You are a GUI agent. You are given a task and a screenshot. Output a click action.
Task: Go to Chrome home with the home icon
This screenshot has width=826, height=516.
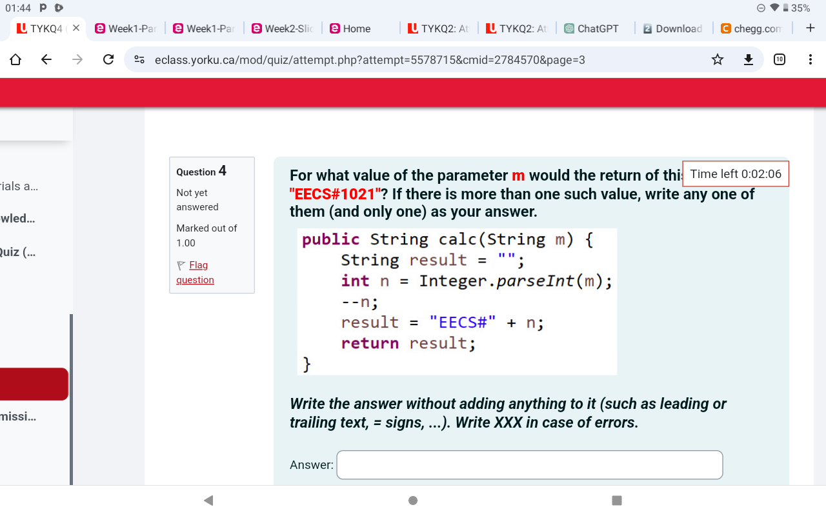tap(15, 59)
